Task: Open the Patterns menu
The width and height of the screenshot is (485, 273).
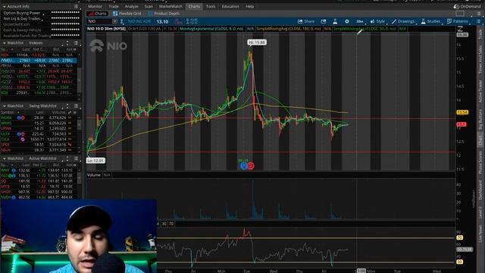Action: click(x=458, y=21)
